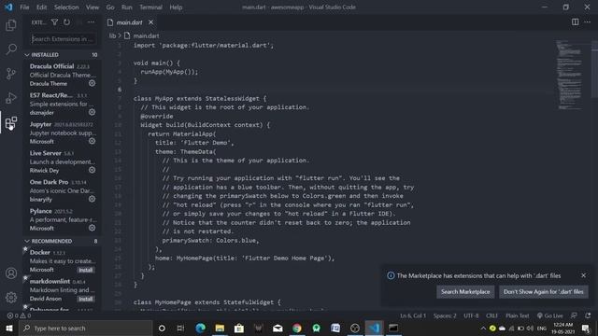The width and height of the screenshot is (598, 336).
Task: Open the Run menu
Action: pos(127,7)
